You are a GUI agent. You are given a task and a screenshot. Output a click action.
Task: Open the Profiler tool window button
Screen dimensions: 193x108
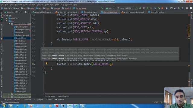pyautogui.click(x=27, y=100)
